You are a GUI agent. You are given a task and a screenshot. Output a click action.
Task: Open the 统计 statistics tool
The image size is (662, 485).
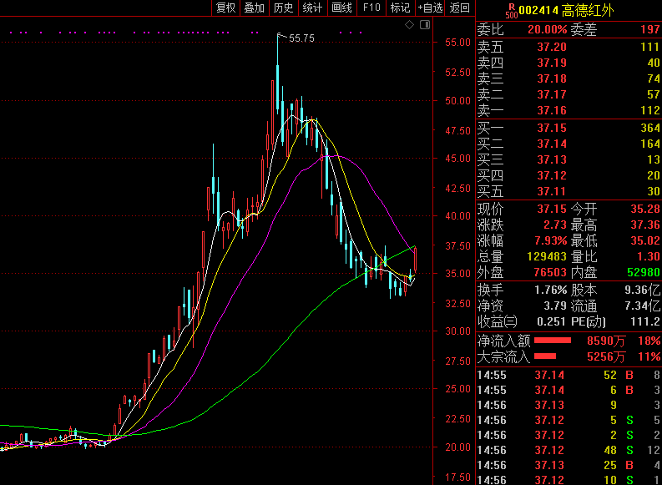313,8
